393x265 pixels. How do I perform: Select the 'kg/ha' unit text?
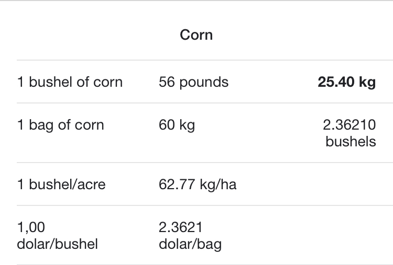click(x=218, y=185)
